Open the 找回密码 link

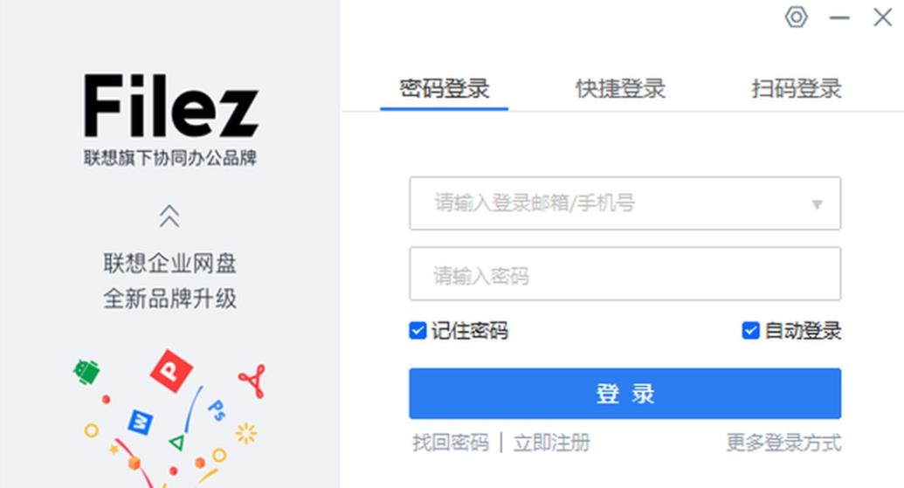click(451, 443)
